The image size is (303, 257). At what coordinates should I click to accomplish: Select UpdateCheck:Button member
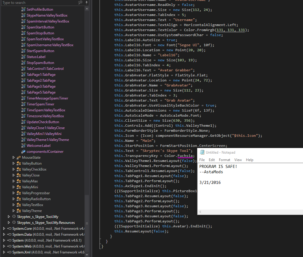(43, 122)
